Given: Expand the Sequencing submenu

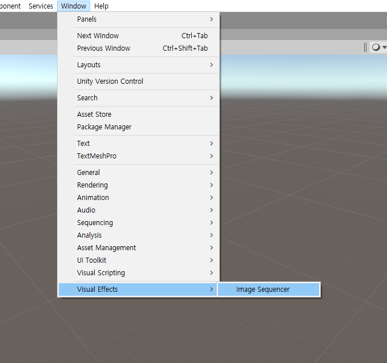Looking at the screenshot, I should (x=139, y=223).
